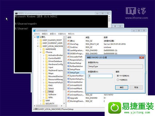Select the decimal radio button in DWORD dialog
Image resolution: width=155 pixels, height=116 pixels.
point(118,80)
